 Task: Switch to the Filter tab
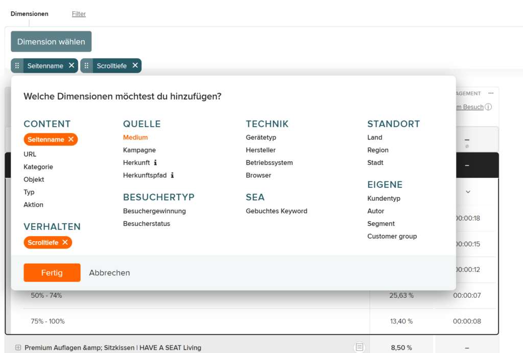click(79, 14)
